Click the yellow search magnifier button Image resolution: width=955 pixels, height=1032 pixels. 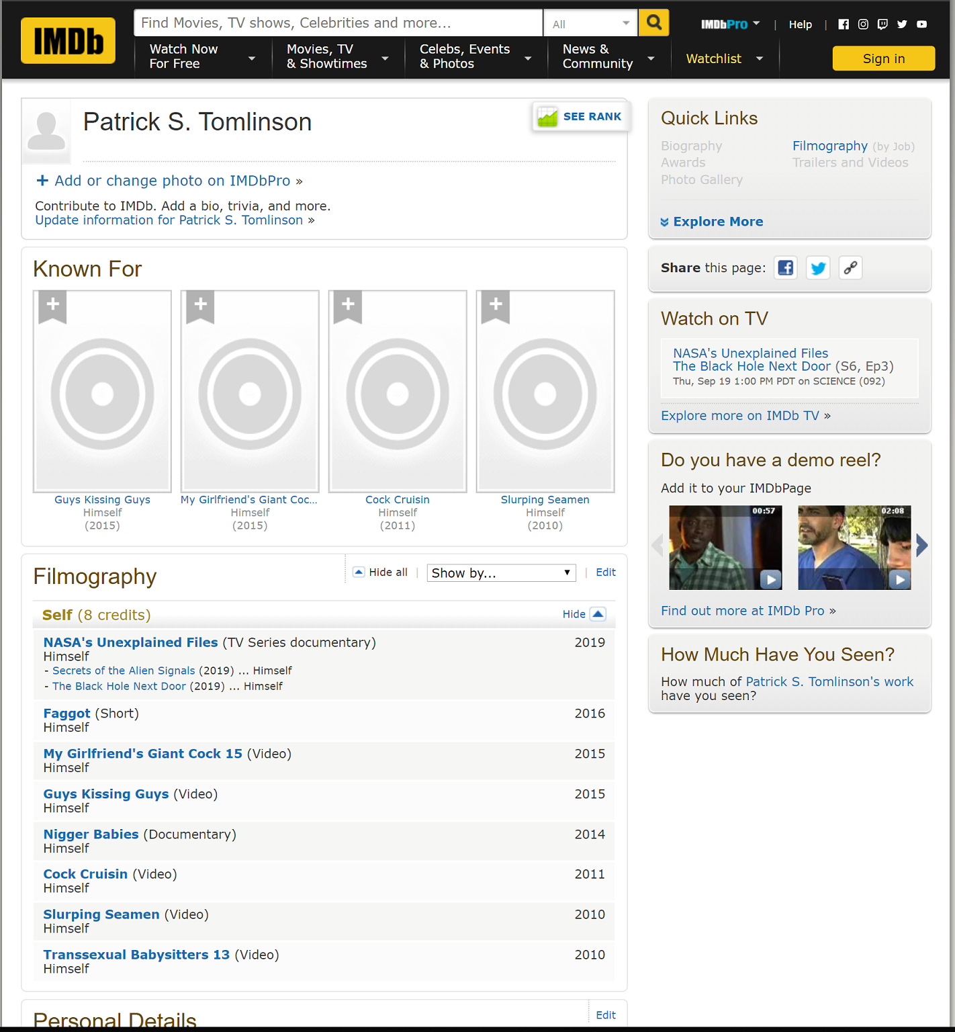pyautogui.click(x=653, y=23)
